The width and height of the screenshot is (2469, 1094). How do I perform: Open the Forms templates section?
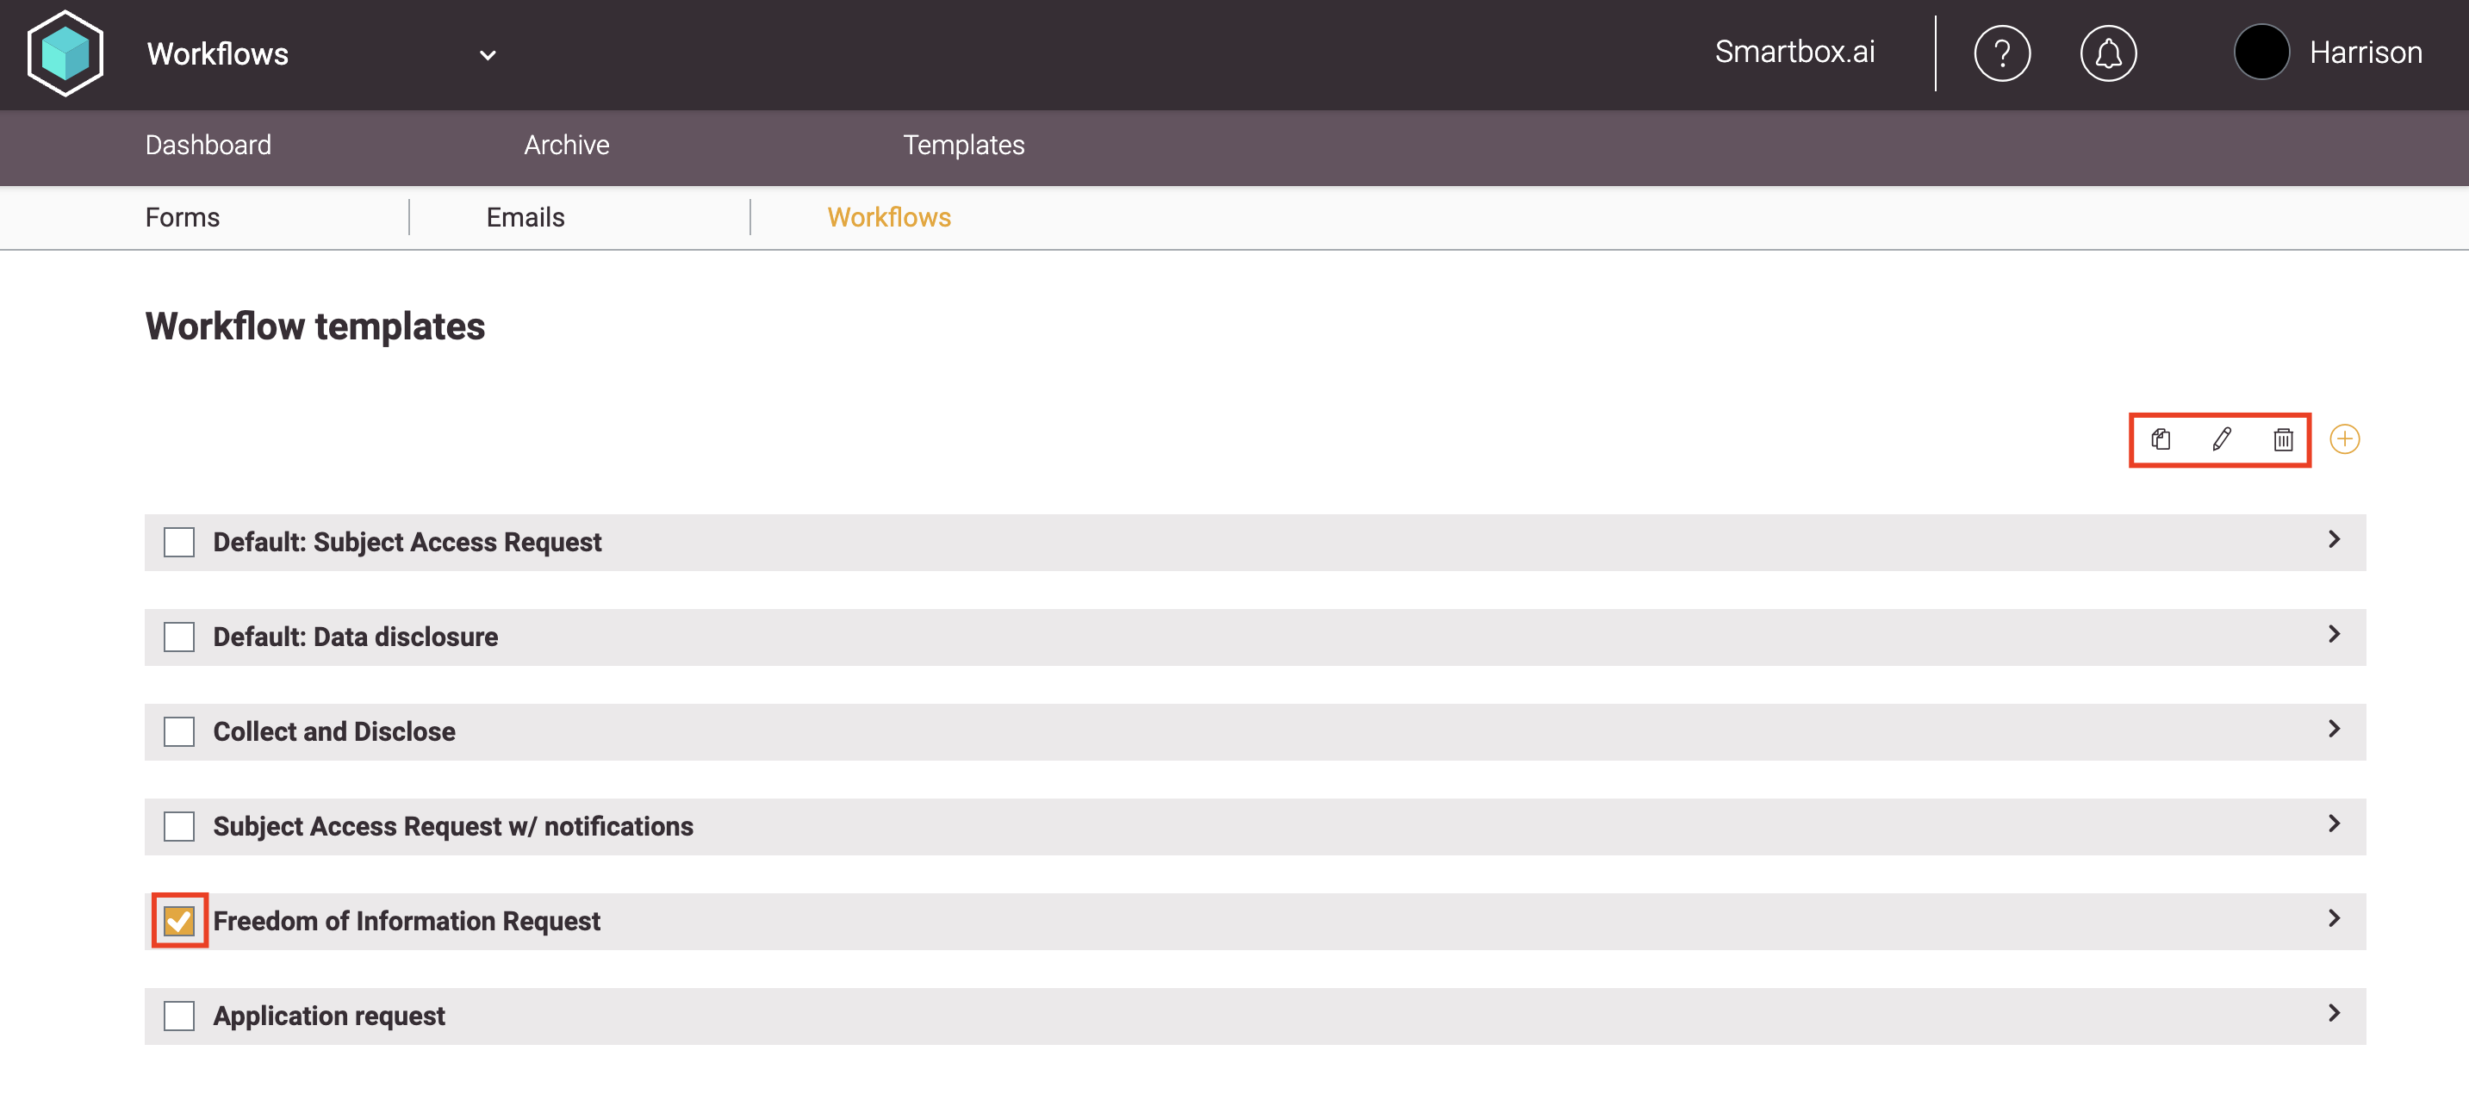[182, 218]
